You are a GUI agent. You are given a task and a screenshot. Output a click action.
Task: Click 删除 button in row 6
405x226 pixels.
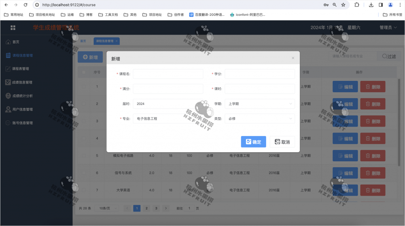[373, 173]
